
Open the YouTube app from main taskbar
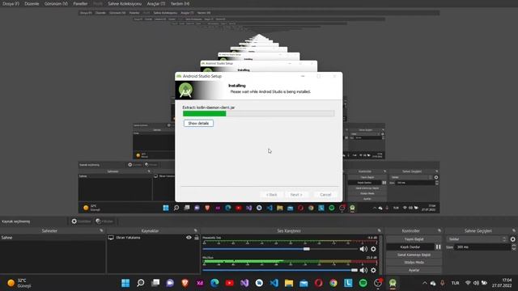[x=230, y=283]
